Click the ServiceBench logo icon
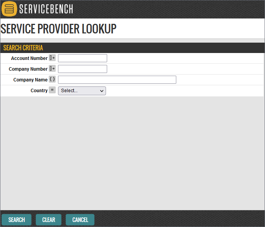Image resolution: width=265 pixels, height=227 pixels. pyautogui.click(x=9, y=9)
